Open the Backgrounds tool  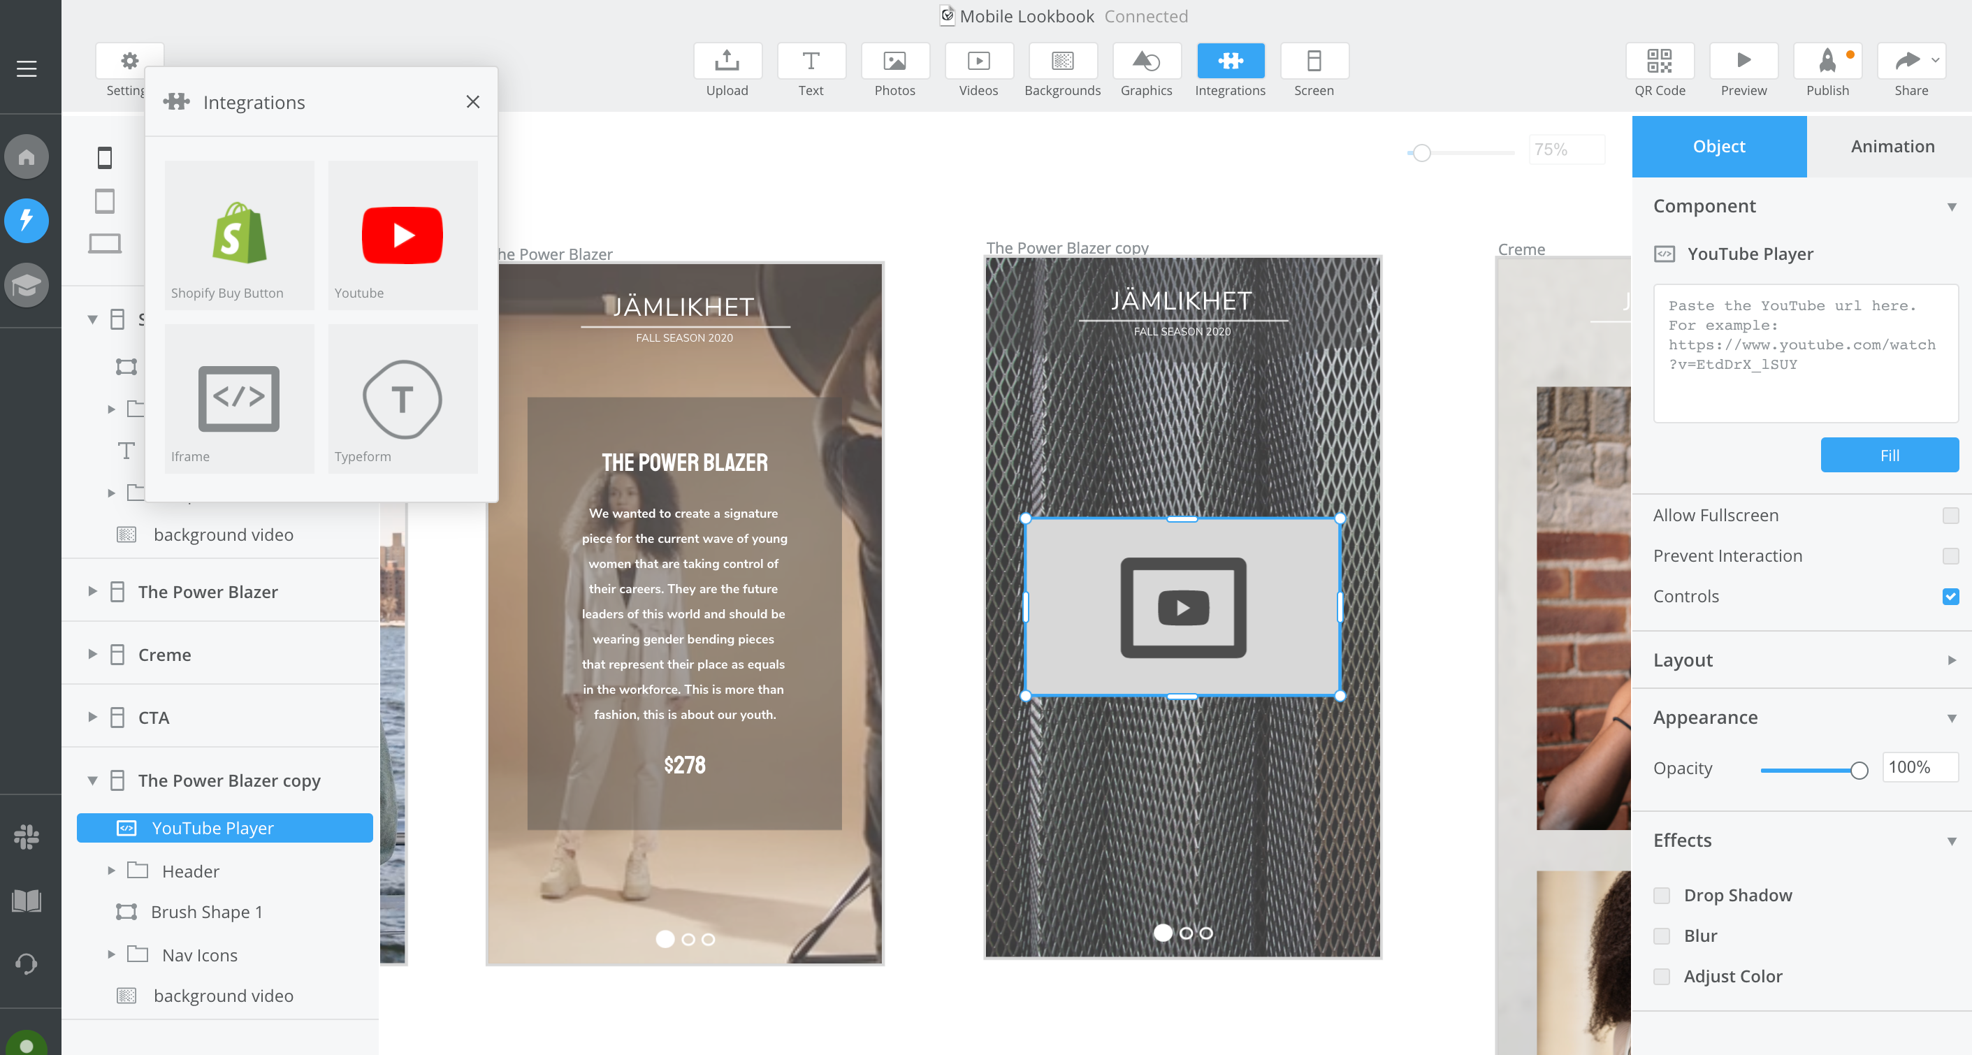(x=1061, y=61)
